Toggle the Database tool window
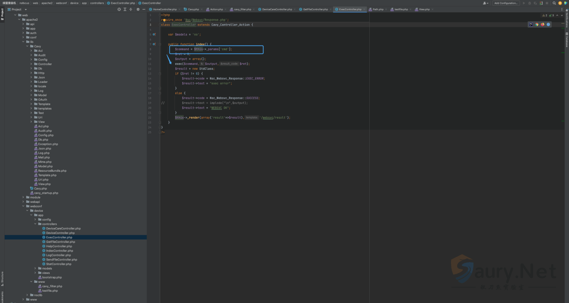Image resolution: width=569 pixels, height=303 pixels. [x=567, y=41]
